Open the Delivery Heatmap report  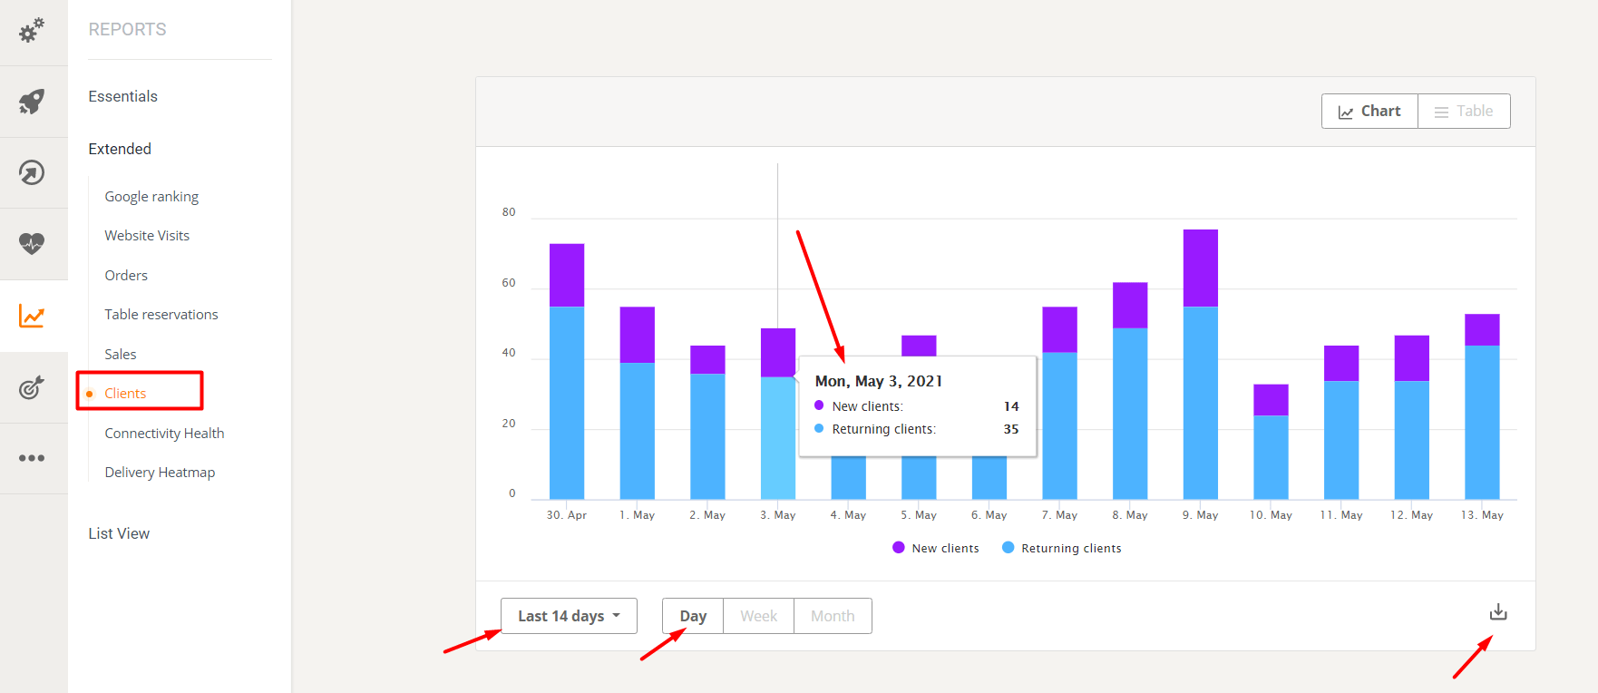coord(160,473)
